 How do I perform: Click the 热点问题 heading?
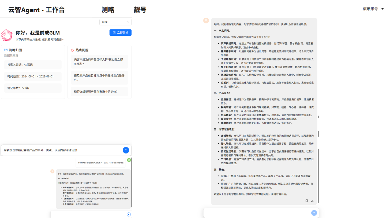tap(82, 50)
